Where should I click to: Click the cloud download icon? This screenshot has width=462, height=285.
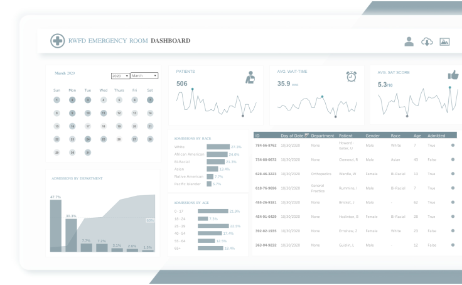coord(427,42)
